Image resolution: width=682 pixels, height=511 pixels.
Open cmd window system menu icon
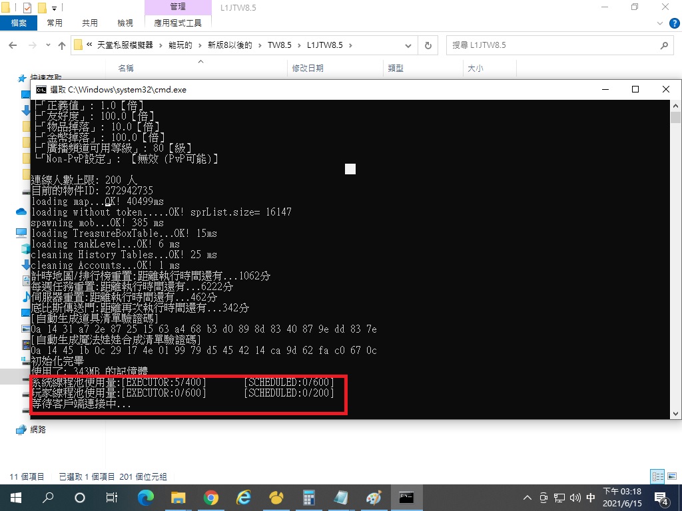click(x=41, y=90)
